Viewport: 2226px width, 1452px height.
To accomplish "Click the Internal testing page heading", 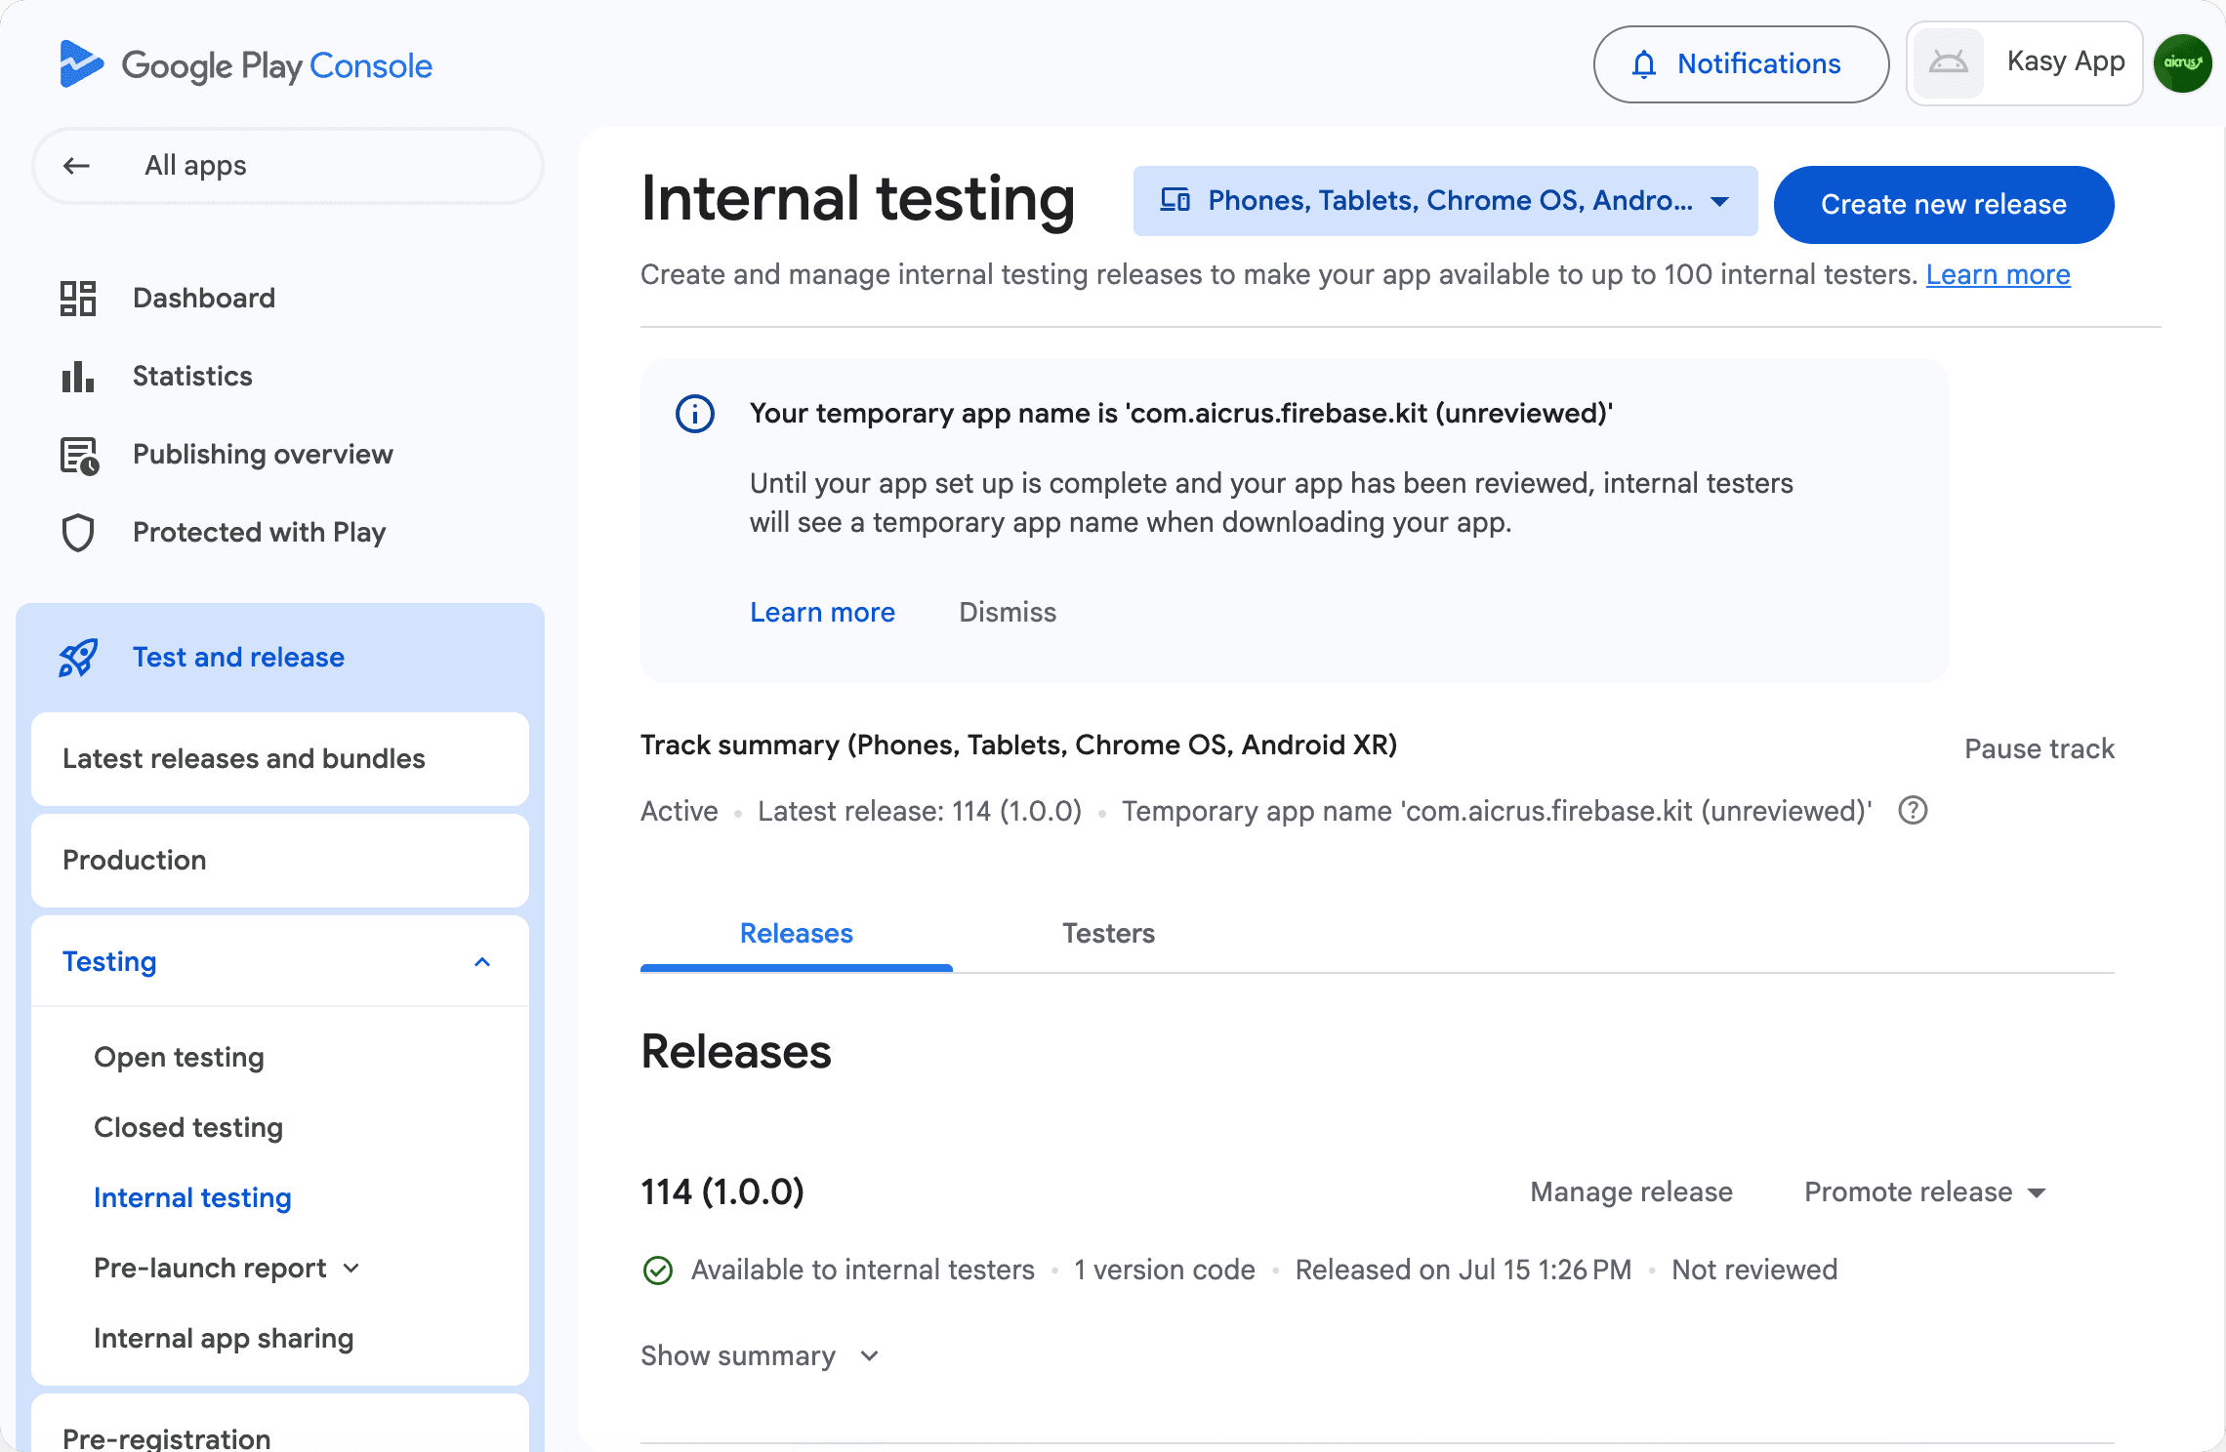I will pyautogui.click(x=858, y=199).
